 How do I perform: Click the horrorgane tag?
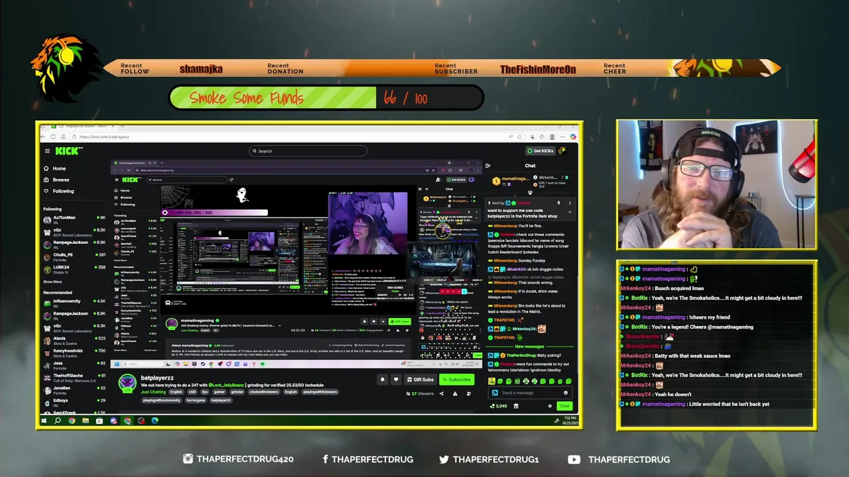[196, 400]
